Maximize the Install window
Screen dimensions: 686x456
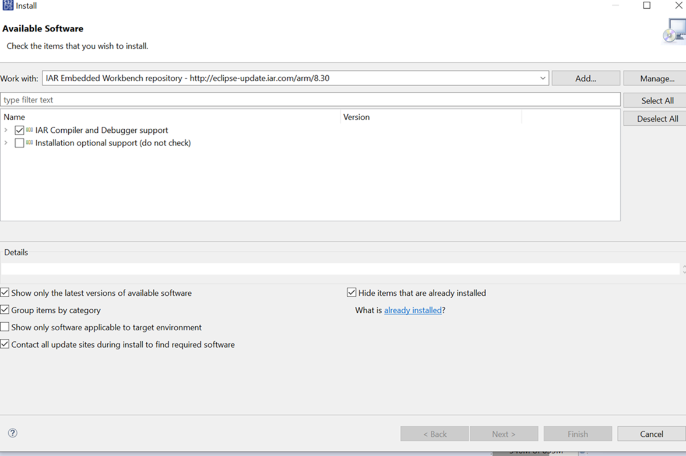pos(646,5)
